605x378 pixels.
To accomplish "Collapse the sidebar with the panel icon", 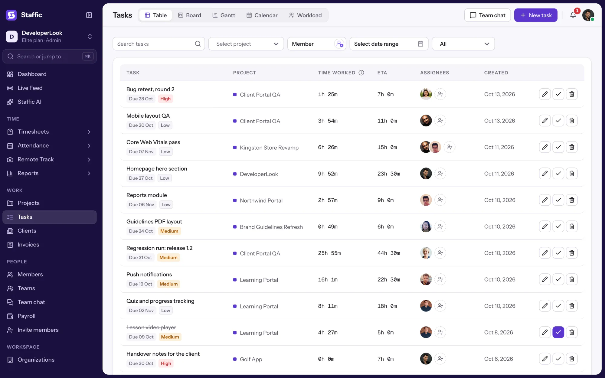I will 89,15.
